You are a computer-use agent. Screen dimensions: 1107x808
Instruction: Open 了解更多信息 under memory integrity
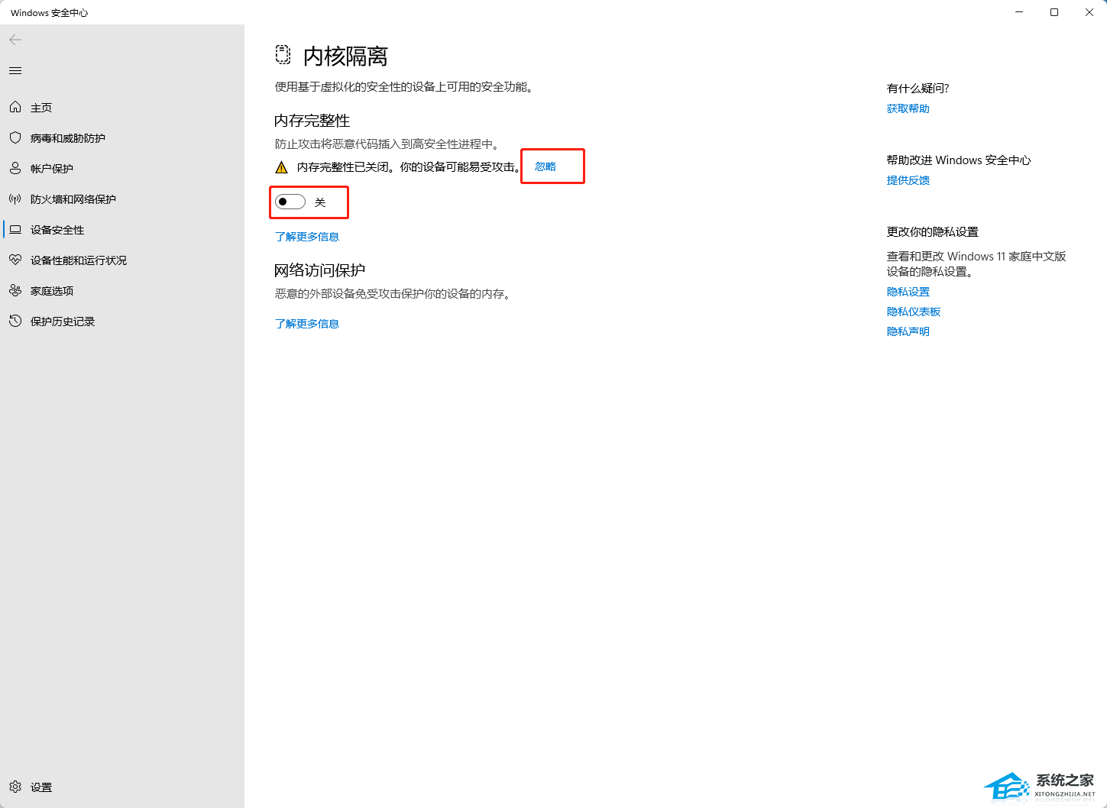pos(307,237)
